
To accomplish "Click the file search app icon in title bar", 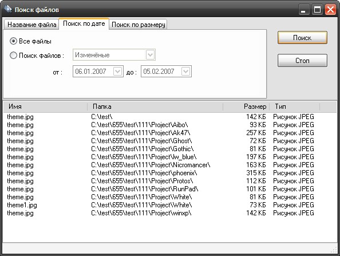I will pyautogui.click(x=8, y=9).
